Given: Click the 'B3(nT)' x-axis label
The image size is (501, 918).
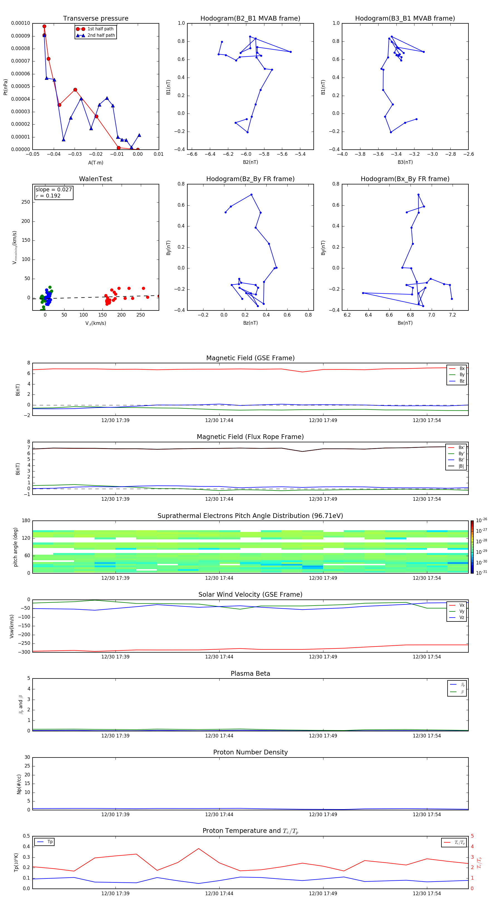Looking at the screenshot, I should click(x=405, y=162).
